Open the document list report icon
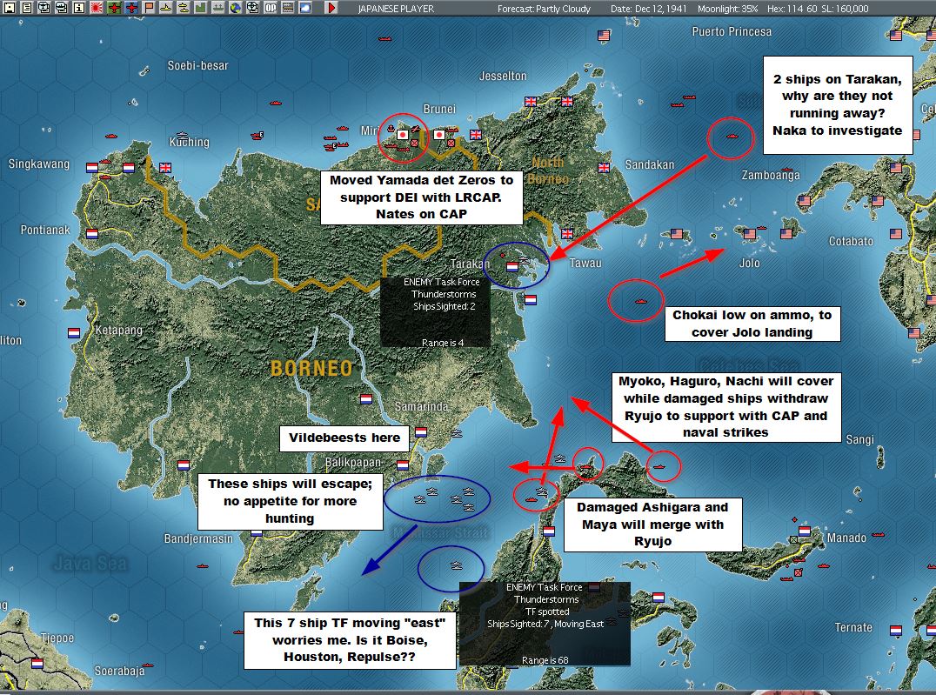 pyautogui.click(x=26, y=8)
